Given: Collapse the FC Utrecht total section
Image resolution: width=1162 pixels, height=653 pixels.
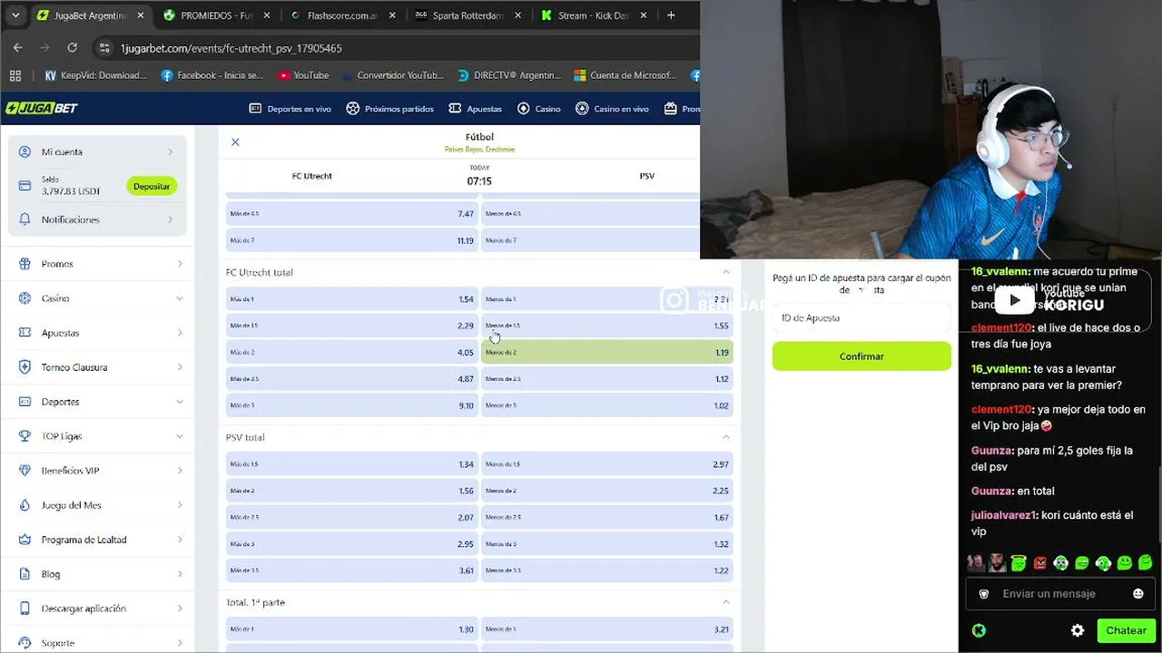Looking at the screenshot, I should [725, 272].
